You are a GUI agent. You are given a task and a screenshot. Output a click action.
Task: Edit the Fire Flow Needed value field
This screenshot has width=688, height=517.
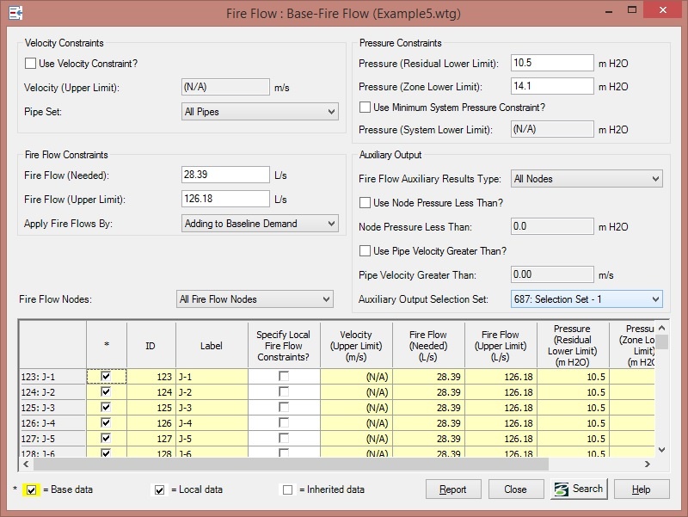click(x=225, y=174)
